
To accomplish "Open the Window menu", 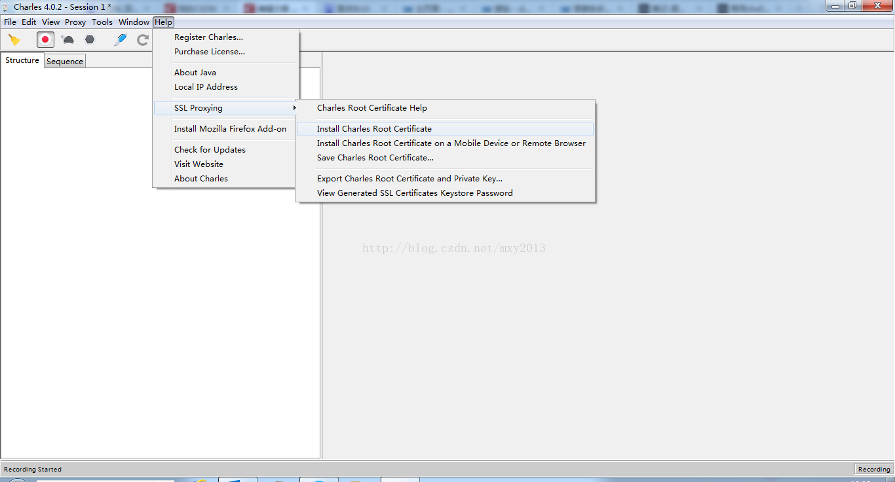I will click(134, 22).
